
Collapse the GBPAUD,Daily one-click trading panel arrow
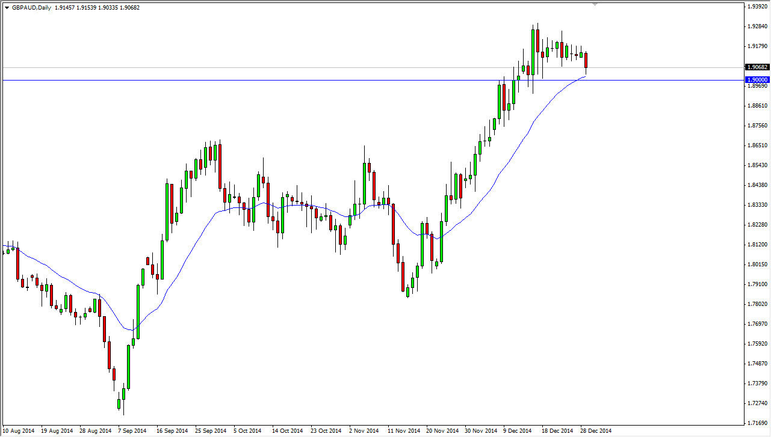(7, 7)
